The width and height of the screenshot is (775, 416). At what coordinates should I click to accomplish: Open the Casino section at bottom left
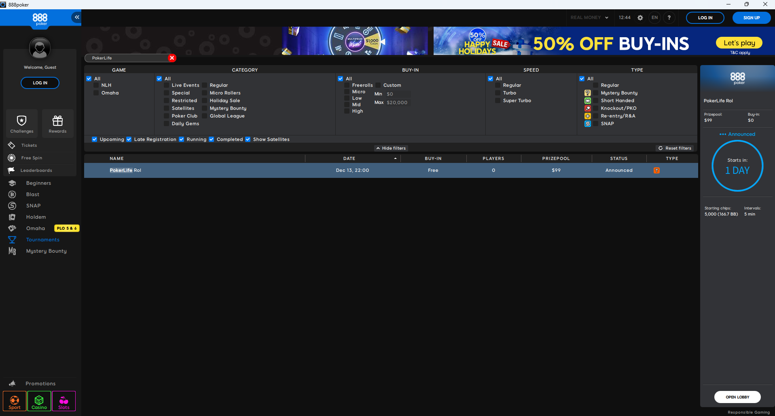point(39,401)
